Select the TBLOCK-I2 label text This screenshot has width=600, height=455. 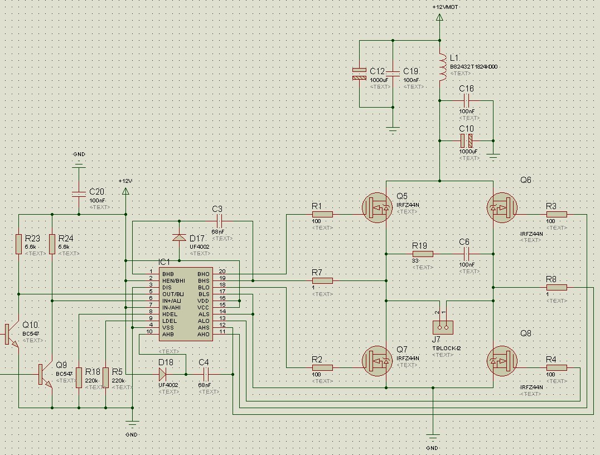[x=447, y=348]
